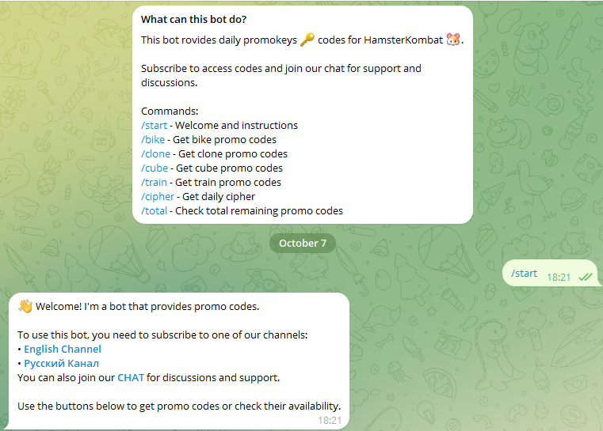This screenshot has height=431, width=603.
Task: Click the "What can this bot do?" heading
Action: click(x=193, y=19)
